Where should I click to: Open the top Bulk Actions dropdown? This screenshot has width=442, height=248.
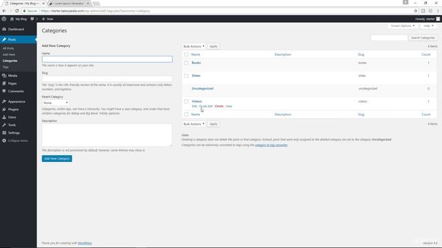pos(193,46)
